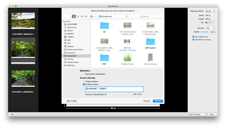Open the Screenshot location popup
The height and width of the screenshot is (128, 226).
point(113,16)
